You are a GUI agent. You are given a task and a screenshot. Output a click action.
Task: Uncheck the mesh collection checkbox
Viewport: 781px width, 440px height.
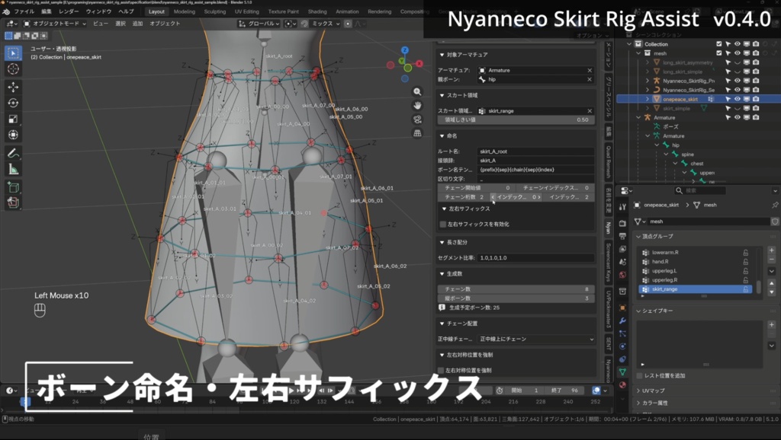[718, 53]
